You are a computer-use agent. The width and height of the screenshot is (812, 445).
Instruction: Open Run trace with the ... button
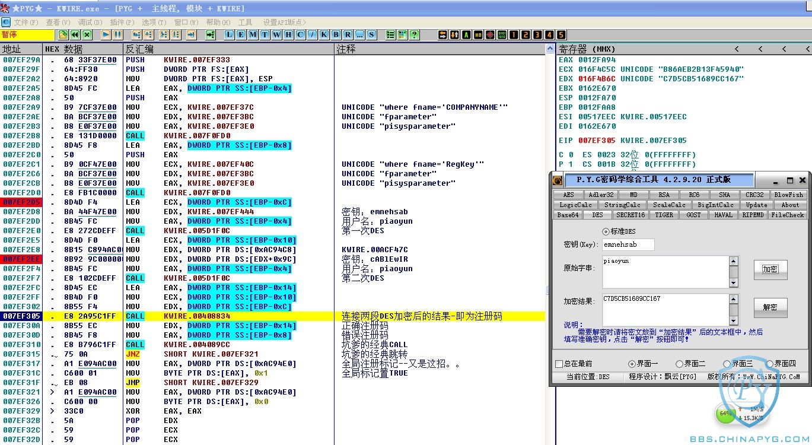[359, 34]
